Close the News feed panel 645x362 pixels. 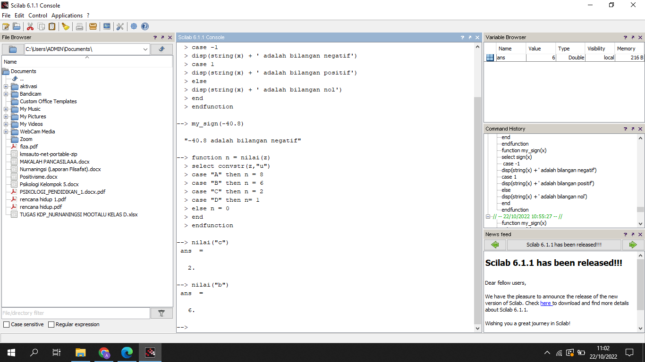640,234
